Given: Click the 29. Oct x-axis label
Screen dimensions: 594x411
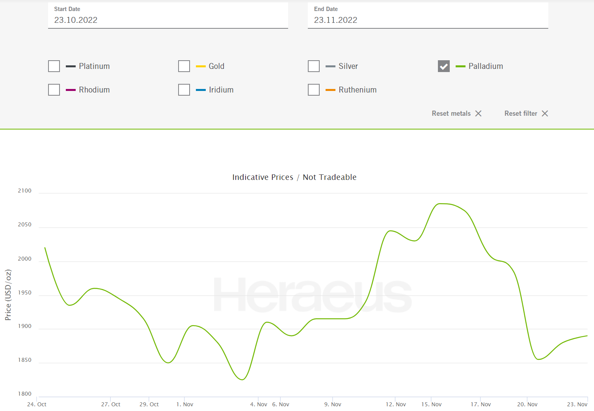Looking at the screenshot, I should pyautogui.click(x=149, y=404).
